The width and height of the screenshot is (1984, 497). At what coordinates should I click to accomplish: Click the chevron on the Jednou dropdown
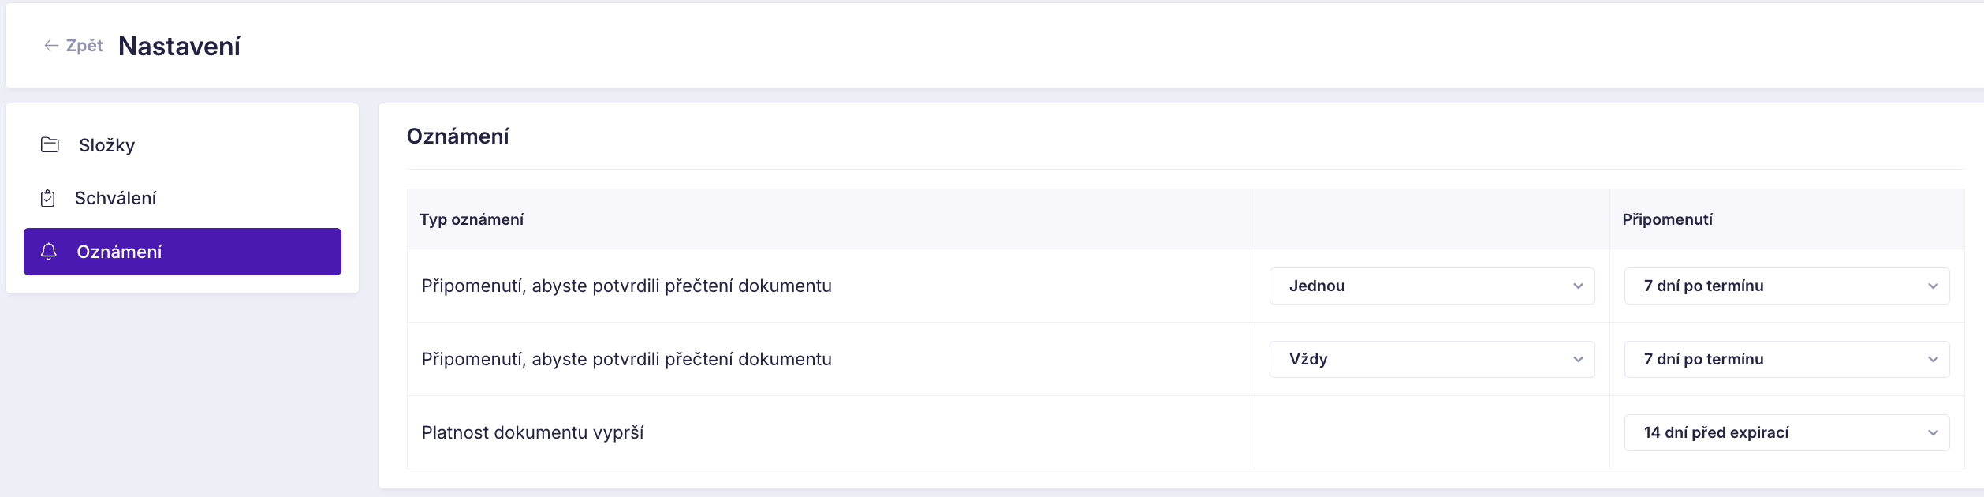pyautogui.click(x=1578, y=286)
